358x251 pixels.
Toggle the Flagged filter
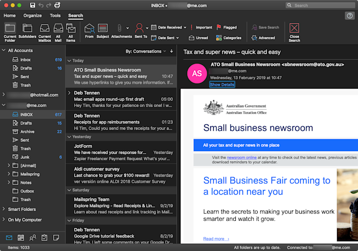point(227,27)
